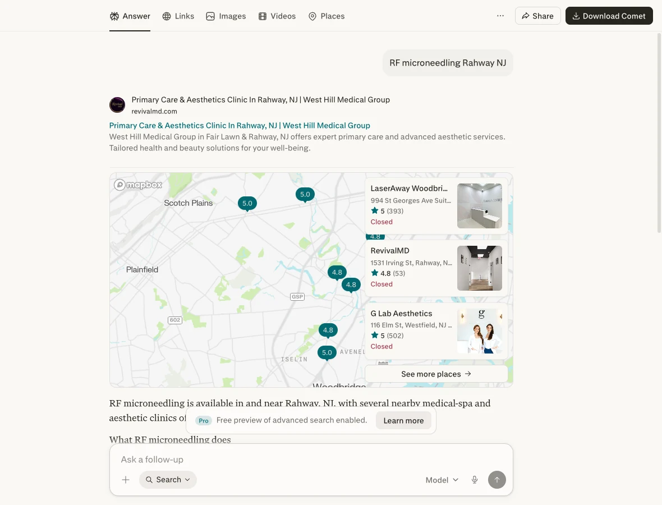
Task: Switch to the Links tab
Action: coord(178,16)
